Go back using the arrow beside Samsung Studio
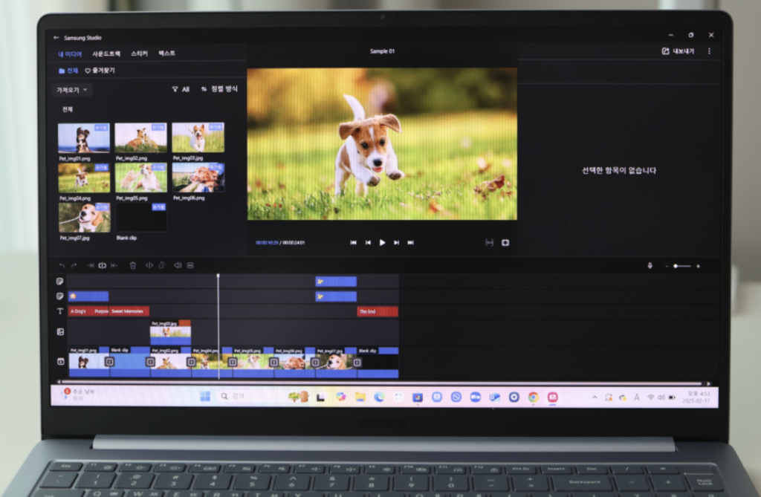 coord(56,38)
